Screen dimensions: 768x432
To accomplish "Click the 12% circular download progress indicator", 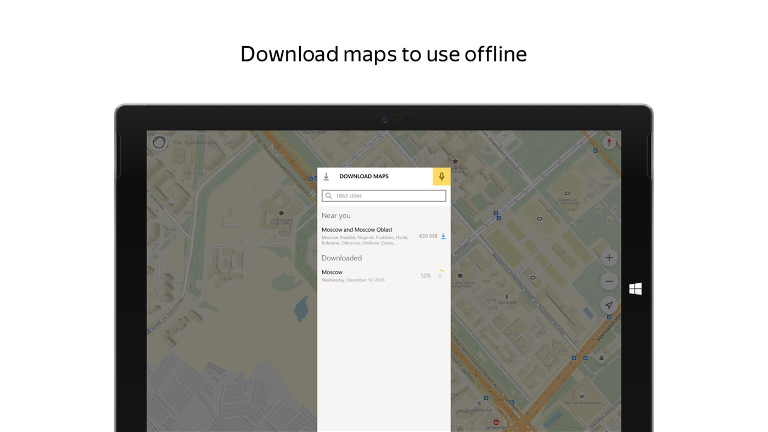I will [425, 276].
